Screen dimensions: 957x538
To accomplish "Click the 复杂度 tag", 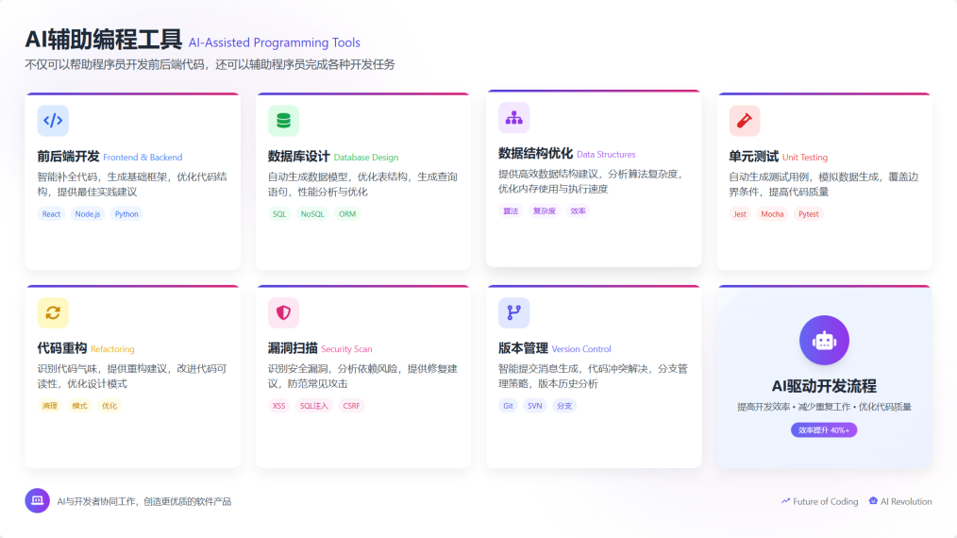I will (x=545, y=211).
